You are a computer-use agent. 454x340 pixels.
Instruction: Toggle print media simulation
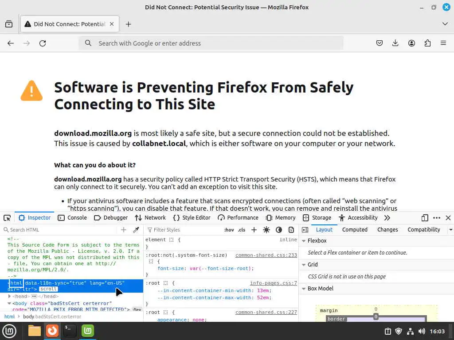point(291,230)
